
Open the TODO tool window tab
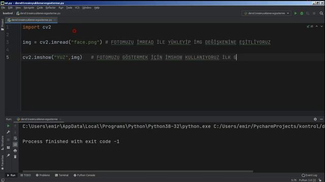25,175
